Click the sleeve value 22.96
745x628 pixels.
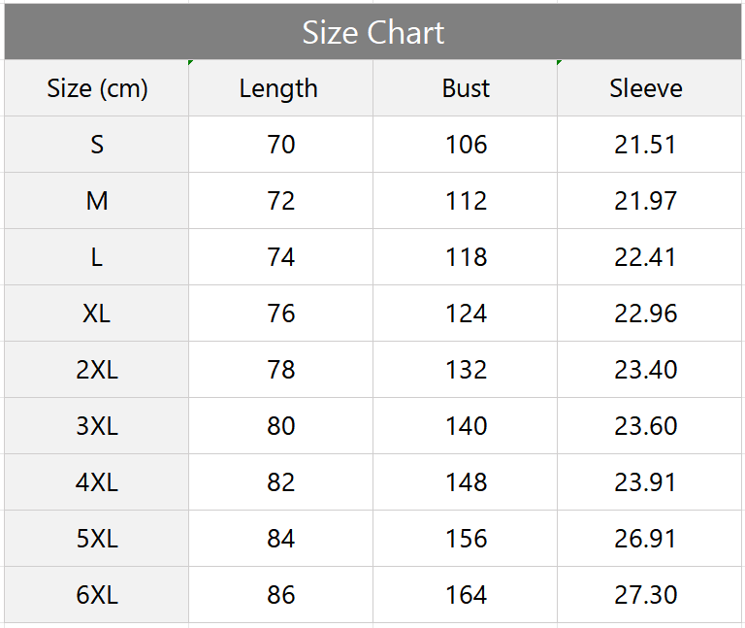pyautogui.click(x=649, y=314)
